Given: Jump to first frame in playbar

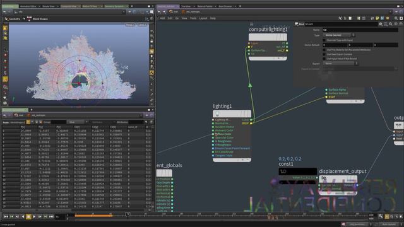Looking at the screenshot, I should 6,217.
